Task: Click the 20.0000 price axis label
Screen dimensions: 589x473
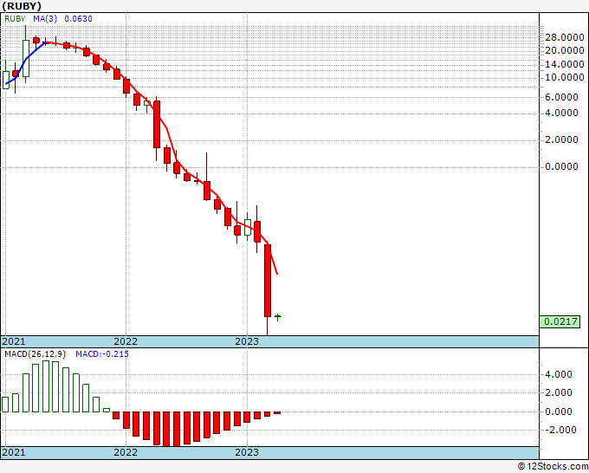Action: click(565, 50)
